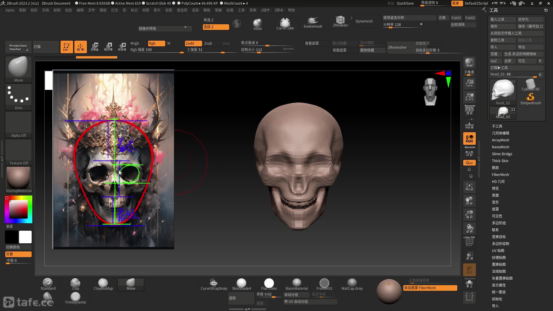This screenshot has height=311, width=553.
Task: Click the QuickSave button
Action: (405, 3)
